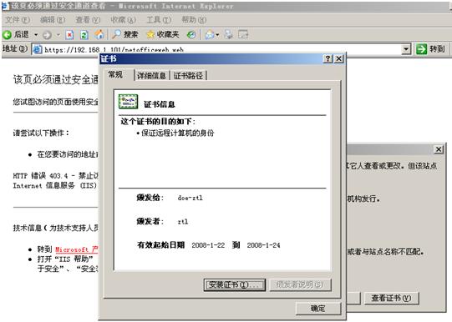
Task: Switch to the 详细信息 tab
Action: (x=151, y=76)
